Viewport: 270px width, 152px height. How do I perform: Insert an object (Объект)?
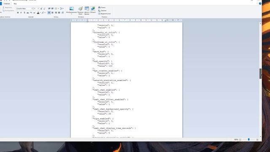pos(93,10)
